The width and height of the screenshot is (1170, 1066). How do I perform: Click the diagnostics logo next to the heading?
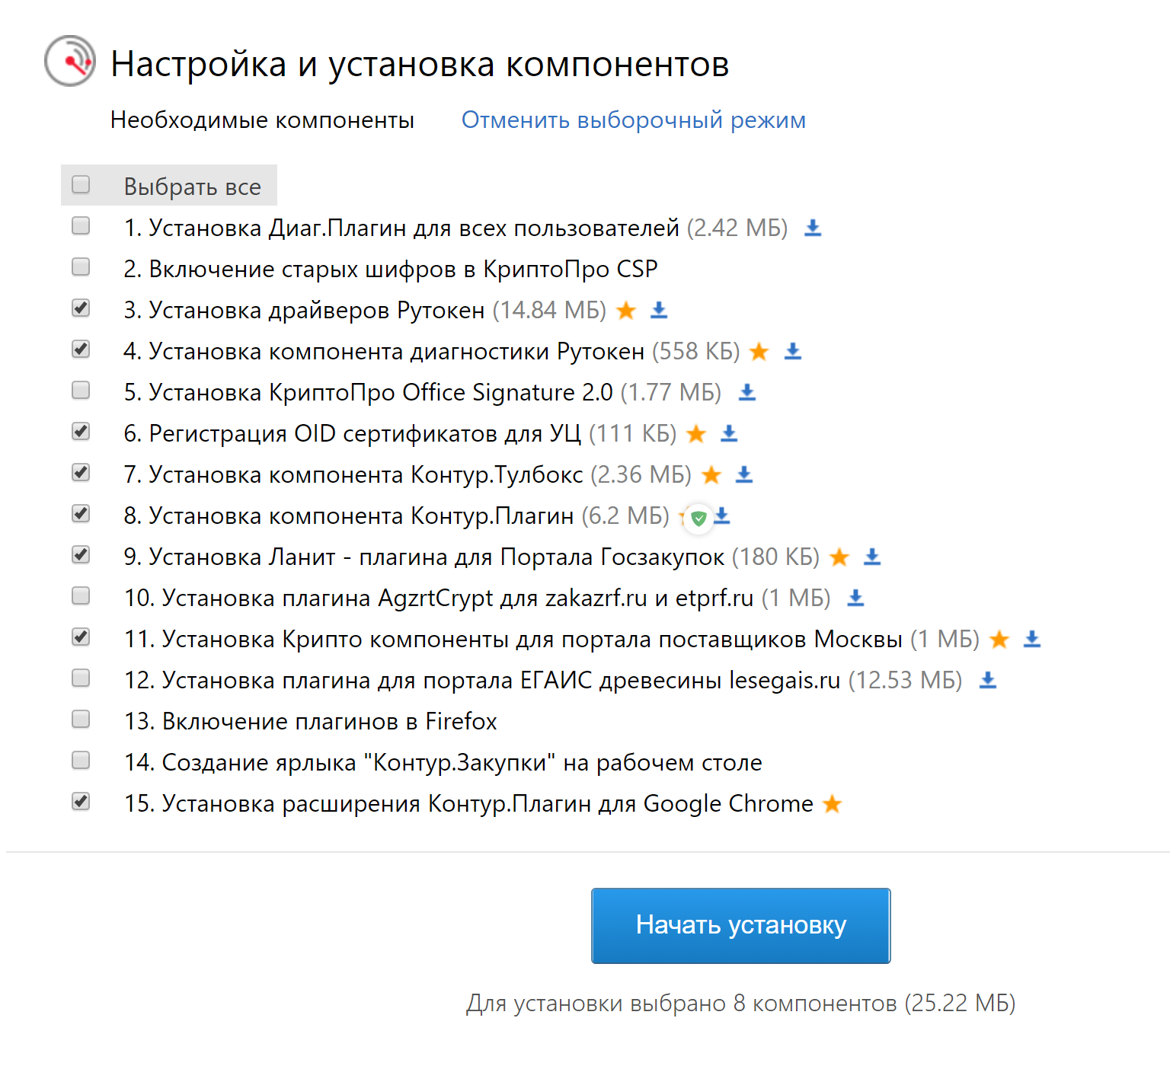(x=70, y=61)
